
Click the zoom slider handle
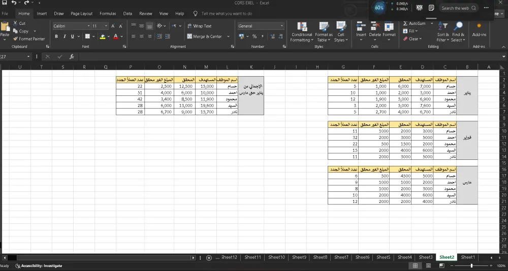pos(471,266)
